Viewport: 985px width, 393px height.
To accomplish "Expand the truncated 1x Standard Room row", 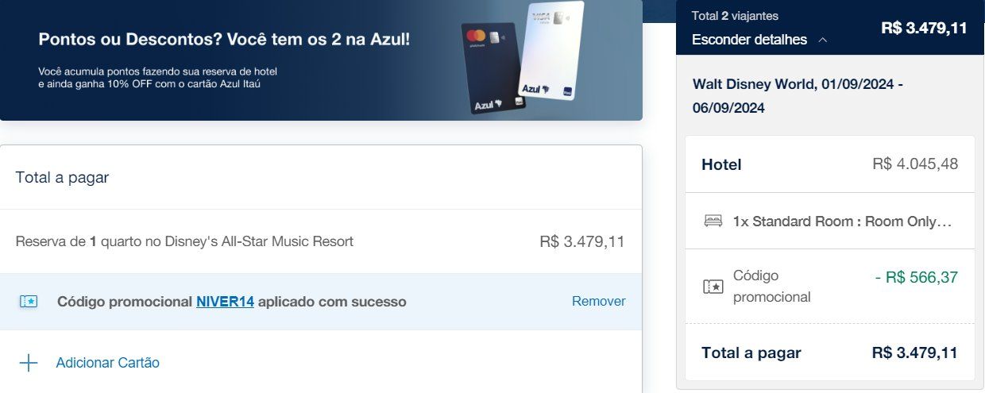I will coord(830,221).
